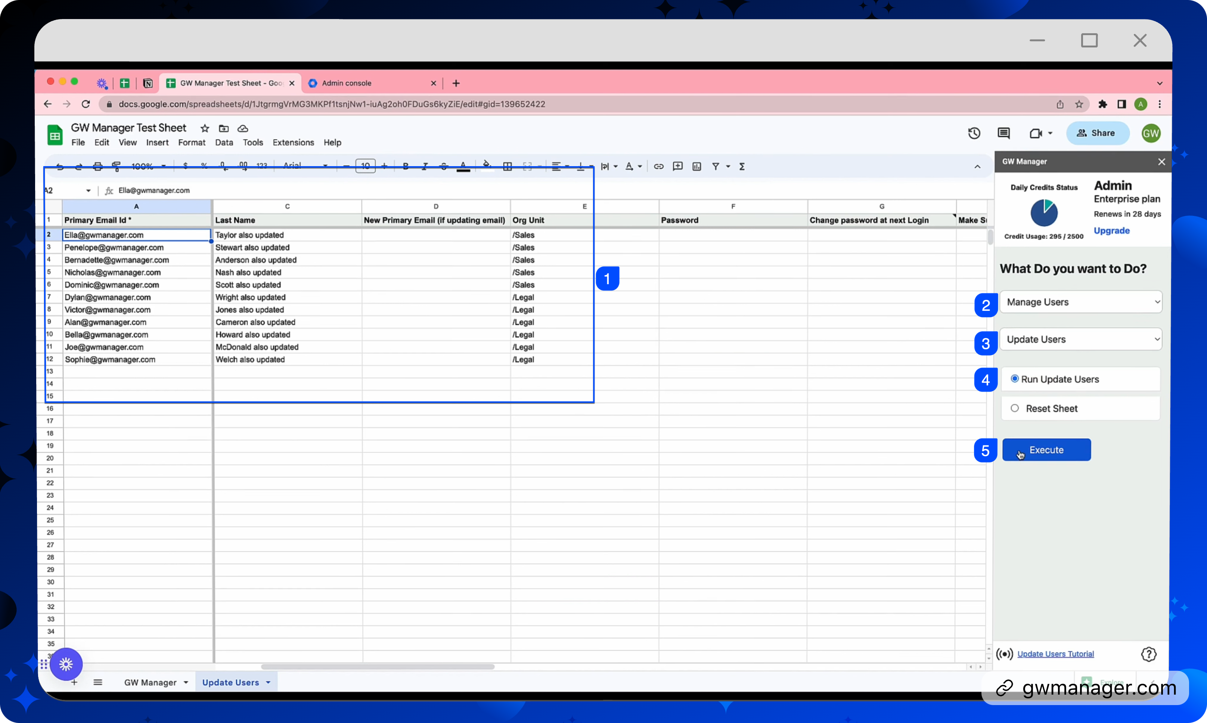The width and height of the screenshot is (1207, 723).
Task: Click the redo toolbar icon
Action: coord(78,167)
